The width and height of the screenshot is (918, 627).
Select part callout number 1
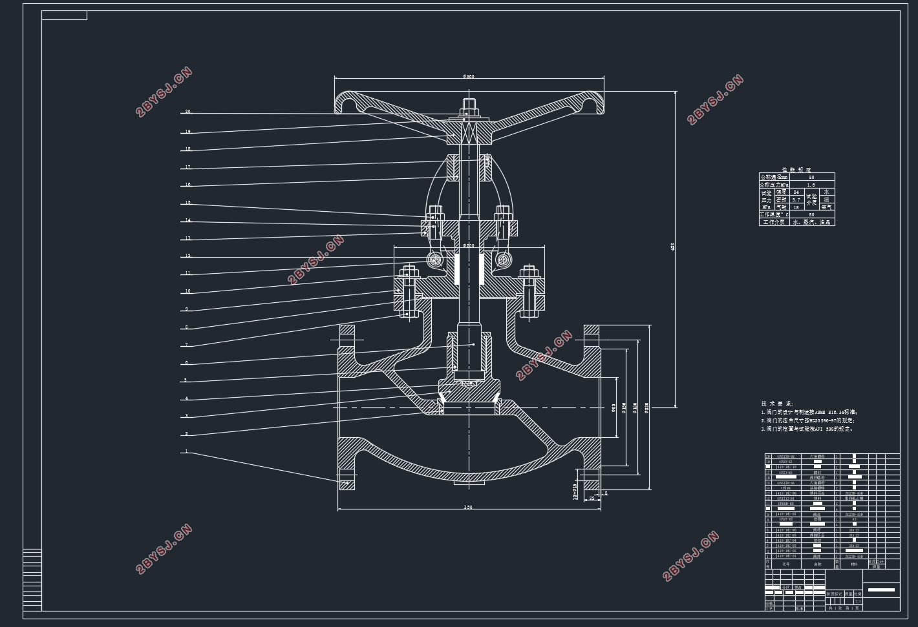(186, 451)
